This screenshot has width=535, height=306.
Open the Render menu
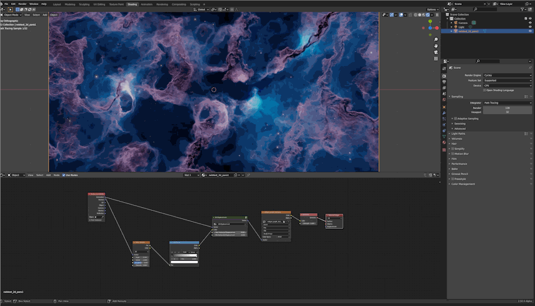tap(22, 4)
